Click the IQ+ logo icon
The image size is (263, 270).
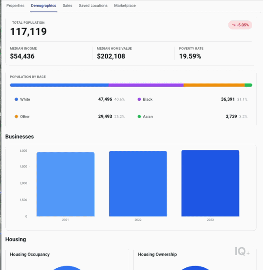(x=242, y=252)
